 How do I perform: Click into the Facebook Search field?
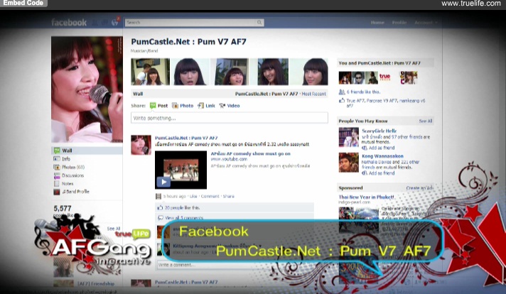tap(194, 23)
